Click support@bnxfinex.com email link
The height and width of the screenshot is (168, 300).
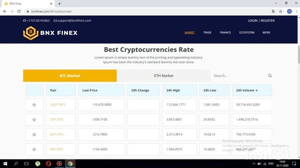pyautogui.click(x=74, y=21)
